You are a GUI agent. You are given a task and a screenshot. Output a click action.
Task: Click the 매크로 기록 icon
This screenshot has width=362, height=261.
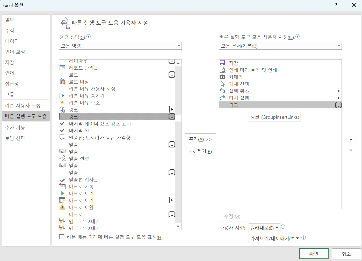tap(62, 186)
